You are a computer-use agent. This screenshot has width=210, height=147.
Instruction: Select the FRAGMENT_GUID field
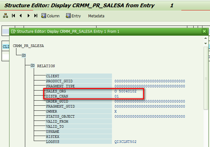tap(79, 106)
